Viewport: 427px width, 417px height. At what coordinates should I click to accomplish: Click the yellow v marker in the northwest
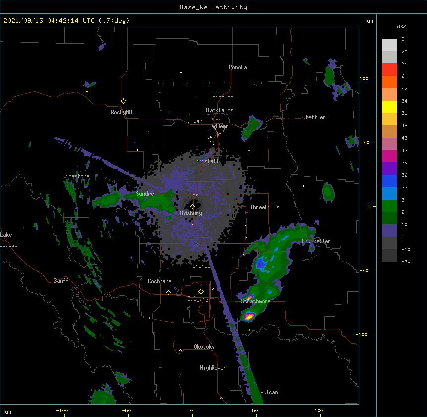pyautogui.click(x=87, y=91)
